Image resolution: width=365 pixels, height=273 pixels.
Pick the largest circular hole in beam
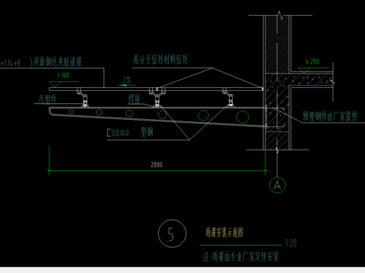point(243,117)
